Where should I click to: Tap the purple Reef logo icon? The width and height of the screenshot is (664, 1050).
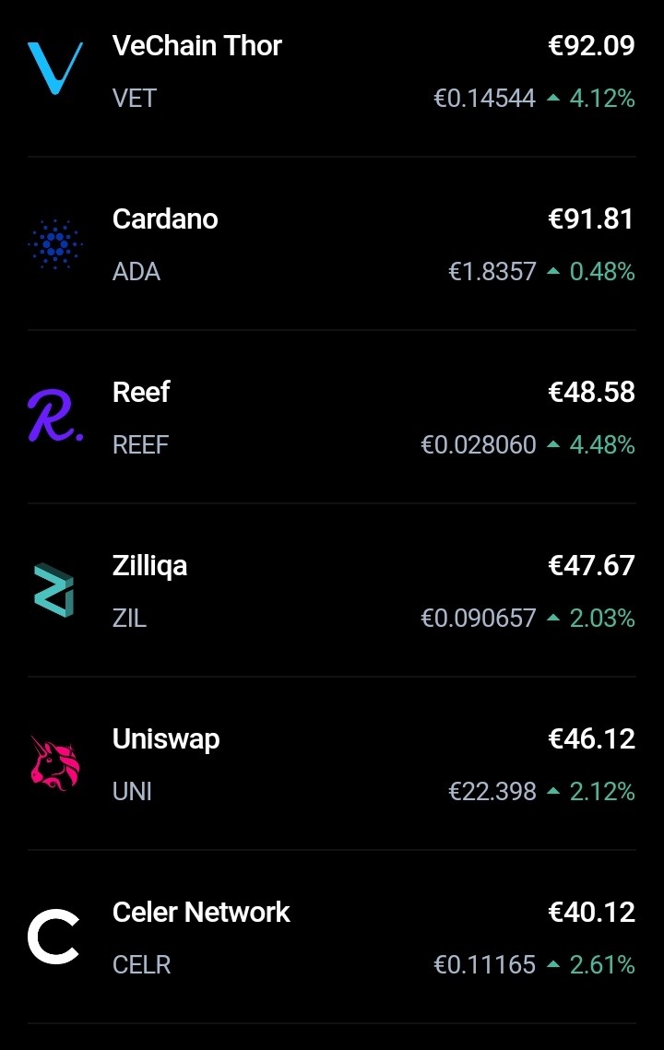[55, 415]
